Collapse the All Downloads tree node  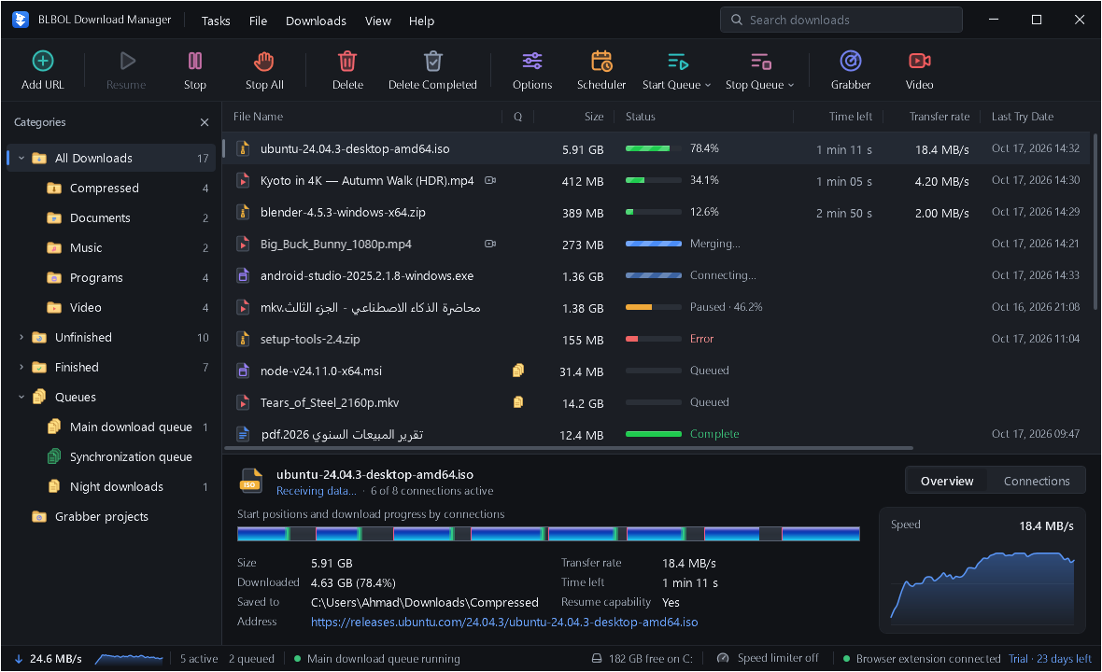[x=21, y=158]
